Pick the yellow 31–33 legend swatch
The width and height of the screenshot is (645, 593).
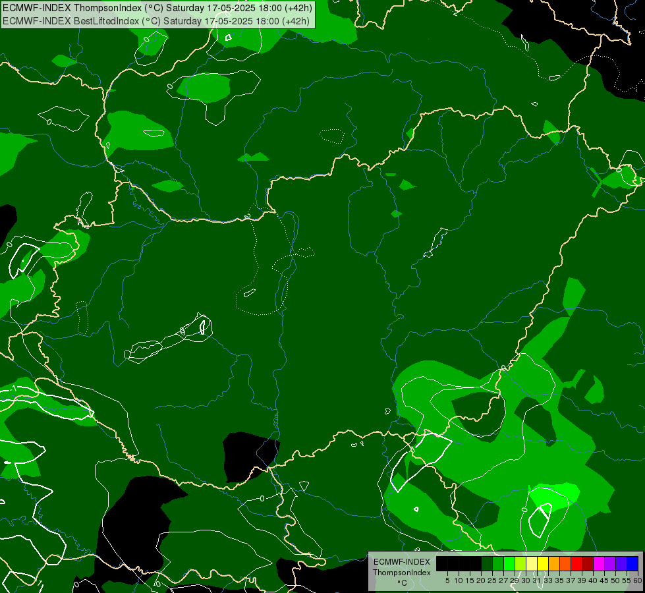tap(543, 563)
